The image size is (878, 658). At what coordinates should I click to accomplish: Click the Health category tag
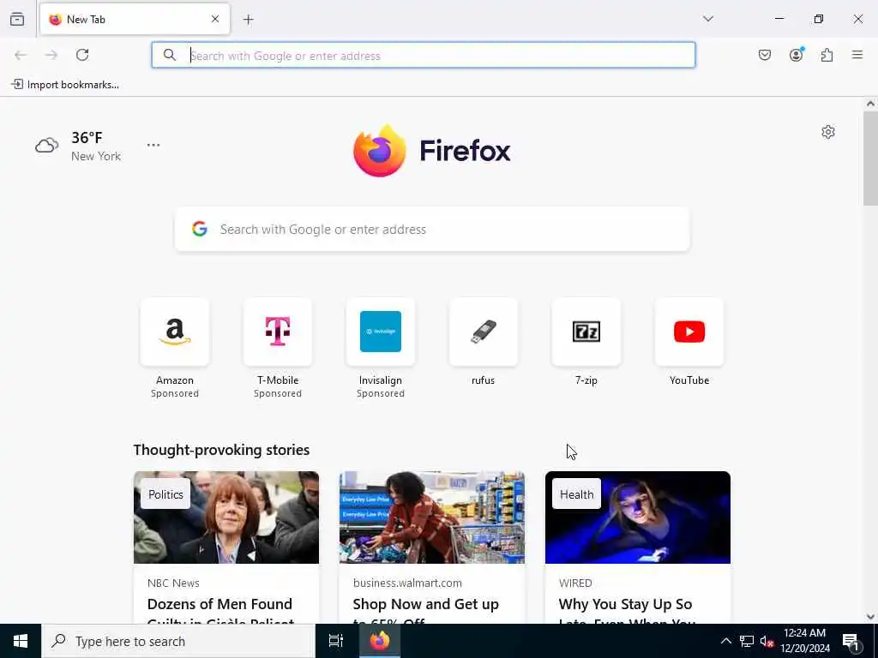(577, 494)
